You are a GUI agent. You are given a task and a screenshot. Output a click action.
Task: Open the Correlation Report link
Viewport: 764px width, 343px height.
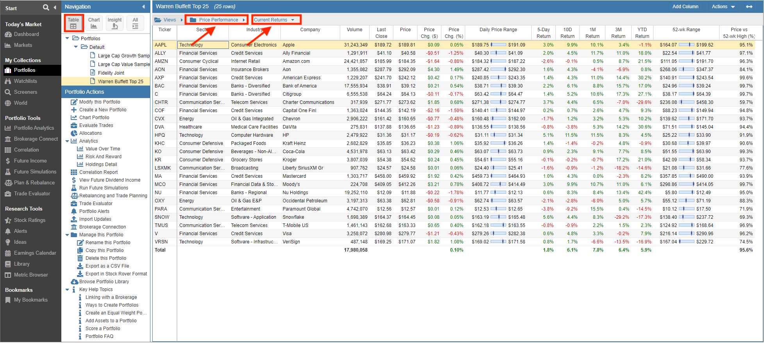pos(98,172)
